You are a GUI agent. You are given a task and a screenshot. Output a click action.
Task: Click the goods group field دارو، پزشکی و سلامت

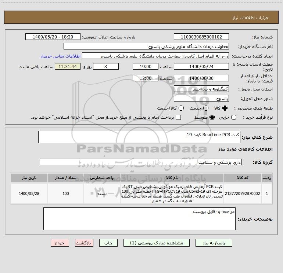point(141,162)
